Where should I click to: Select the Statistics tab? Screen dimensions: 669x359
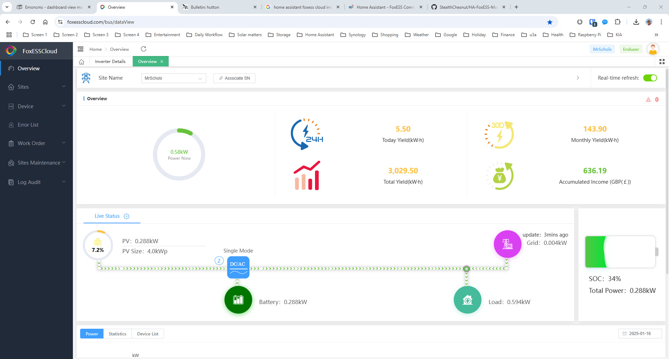coord(117,334)
